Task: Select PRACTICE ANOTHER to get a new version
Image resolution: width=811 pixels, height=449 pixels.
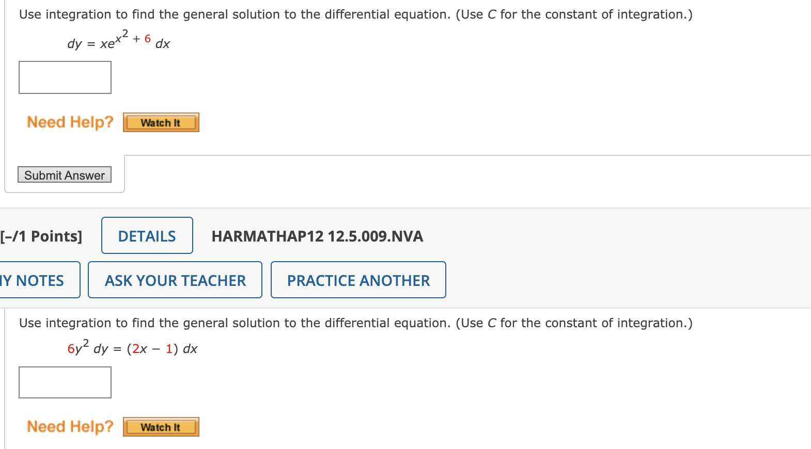Action: point(358,280)
